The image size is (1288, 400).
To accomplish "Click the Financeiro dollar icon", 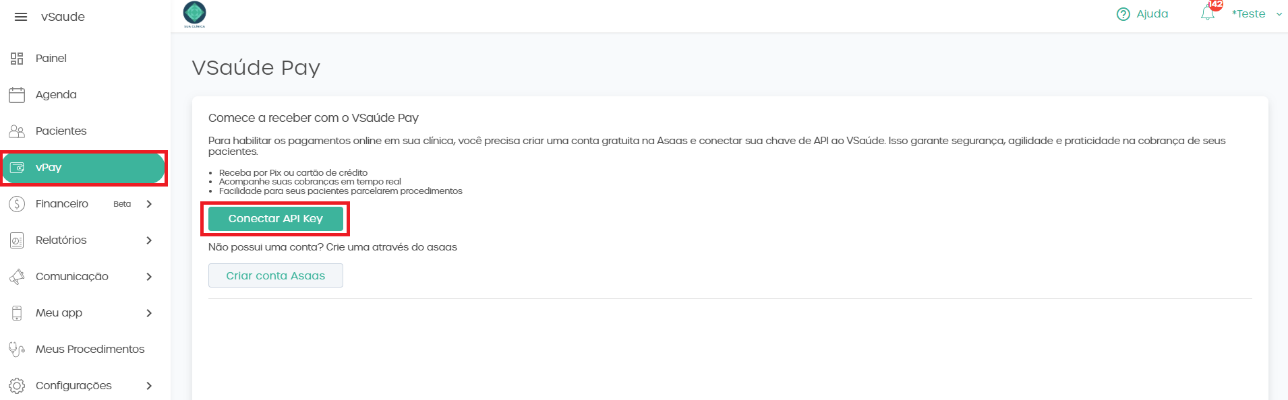I will pyautogui.click(x=17, y=204).
